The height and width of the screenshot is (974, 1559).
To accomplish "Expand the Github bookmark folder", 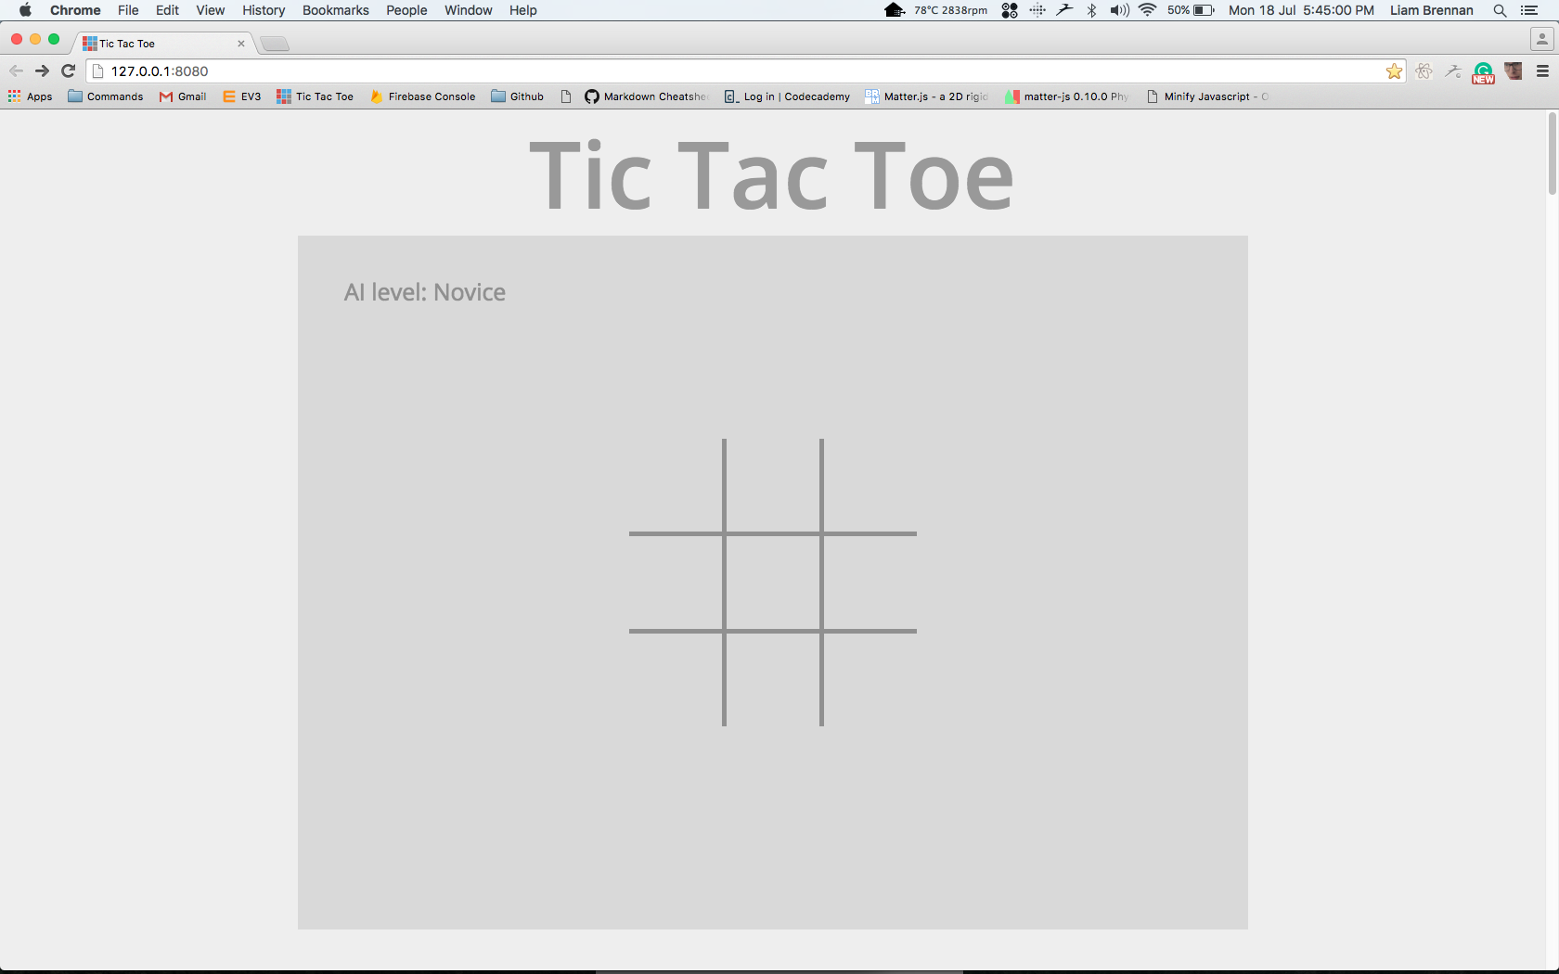I will click(x=518, y=96).
